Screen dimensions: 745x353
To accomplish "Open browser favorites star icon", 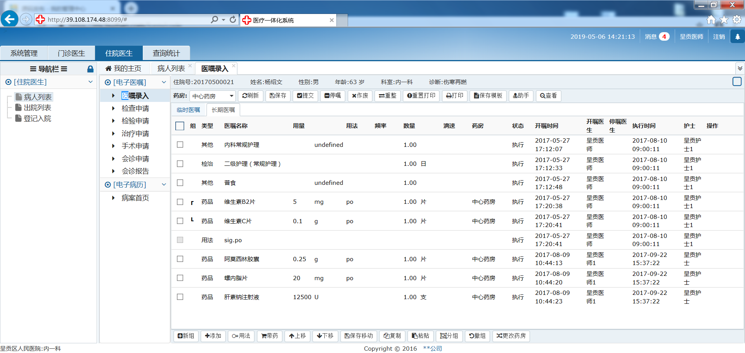I will click(724, 19).
